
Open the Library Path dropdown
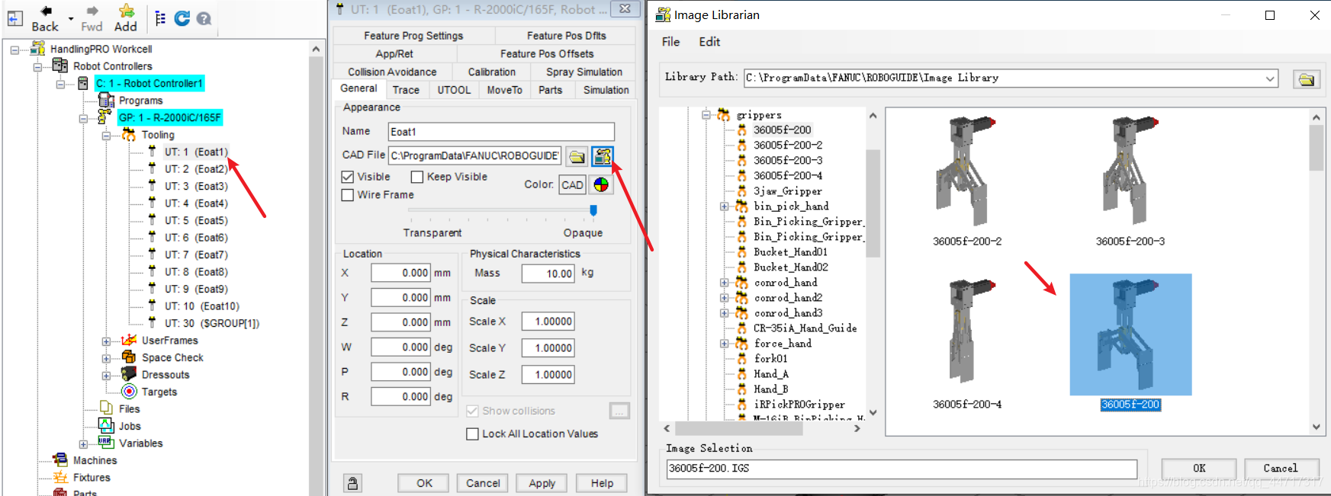[x=1270, y=78]
